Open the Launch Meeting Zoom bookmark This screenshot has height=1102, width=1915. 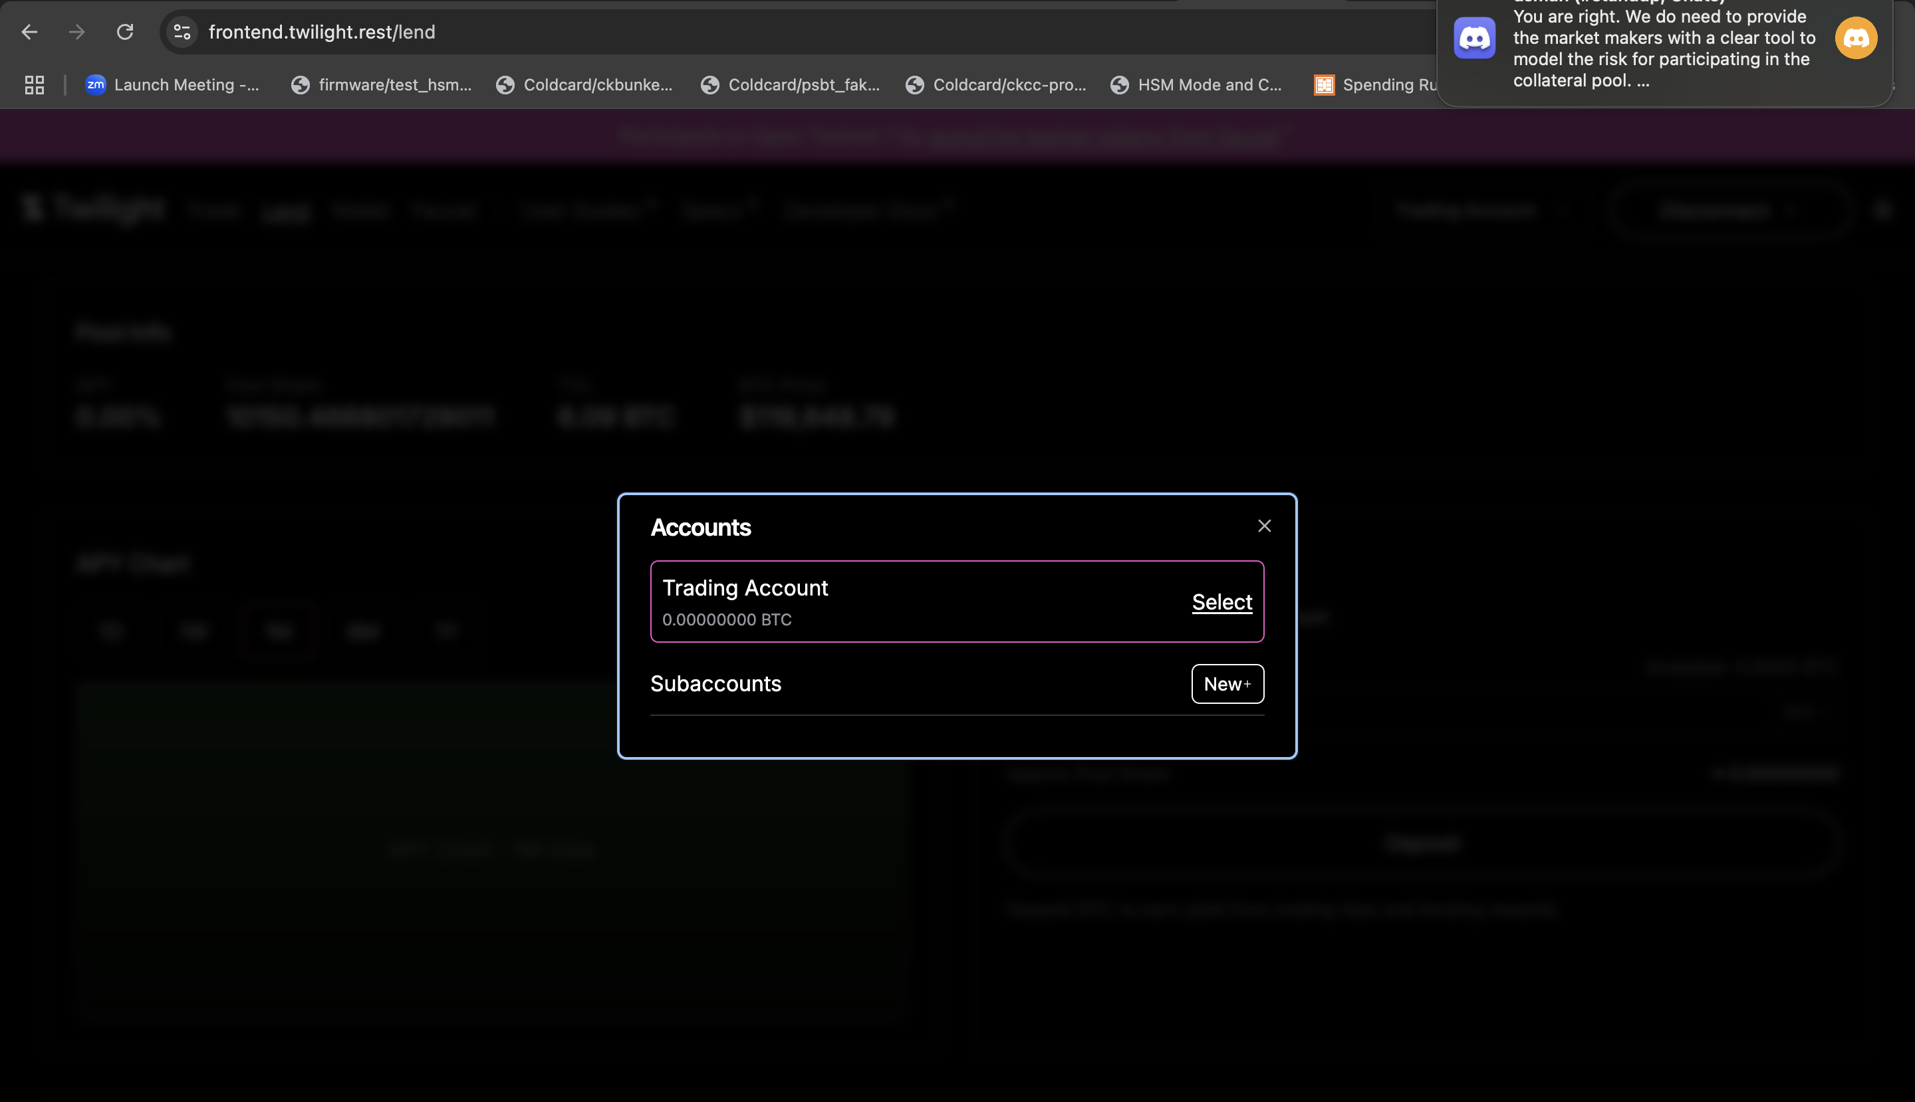click(173, 85)
